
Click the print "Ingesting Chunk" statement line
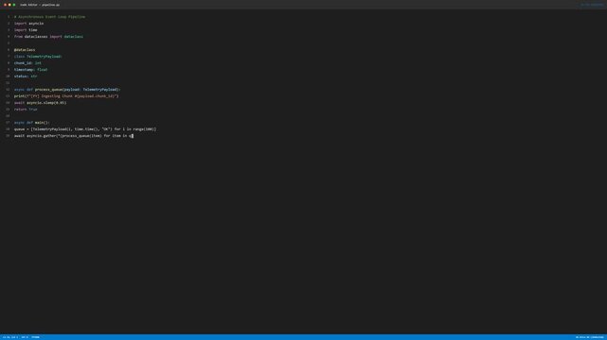66,96
